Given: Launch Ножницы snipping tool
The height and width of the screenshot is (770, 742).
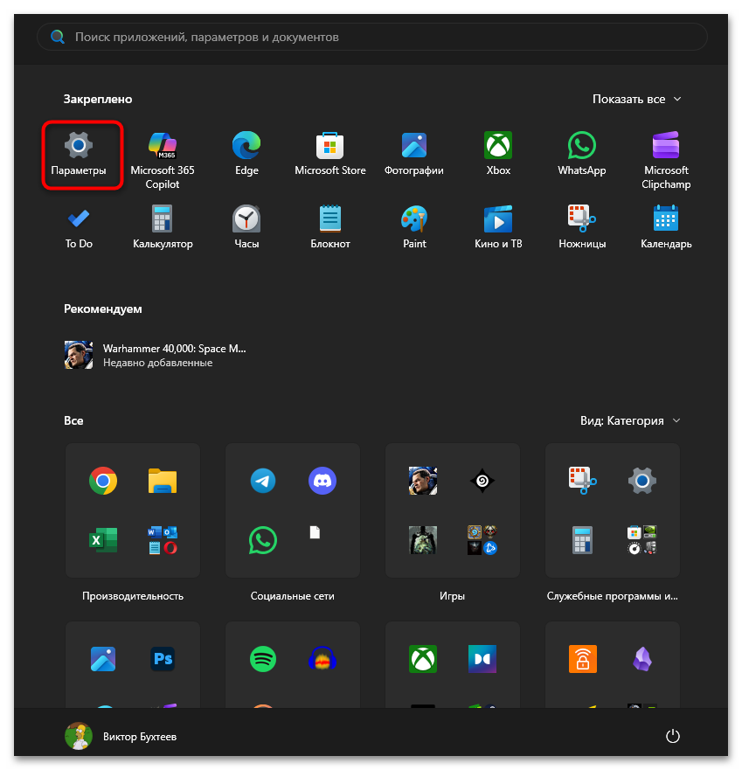Looking at the screenshot, I should tap(582, 226).
